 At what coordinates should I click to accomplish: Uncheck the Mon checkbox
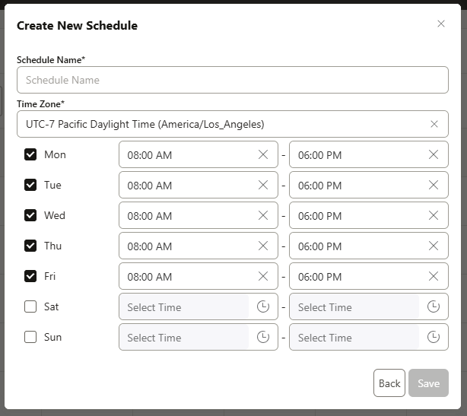pos(30,154)
